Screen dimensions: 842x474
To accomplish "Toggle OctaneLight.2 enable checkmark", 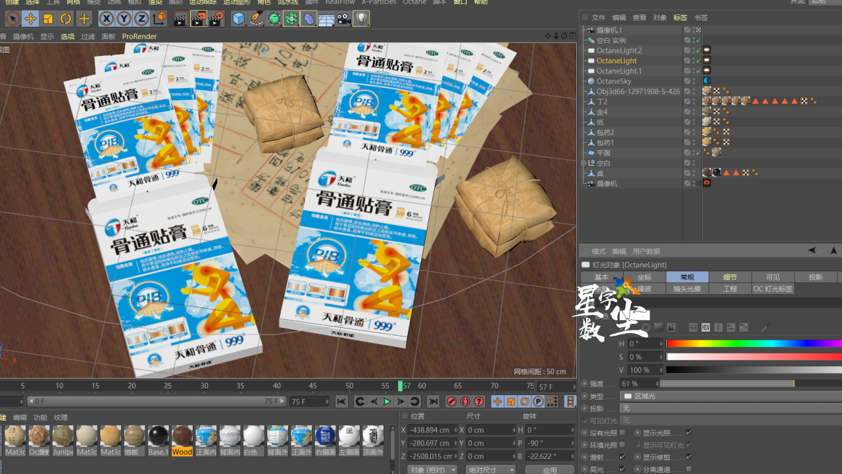I will tap(697, 51).
